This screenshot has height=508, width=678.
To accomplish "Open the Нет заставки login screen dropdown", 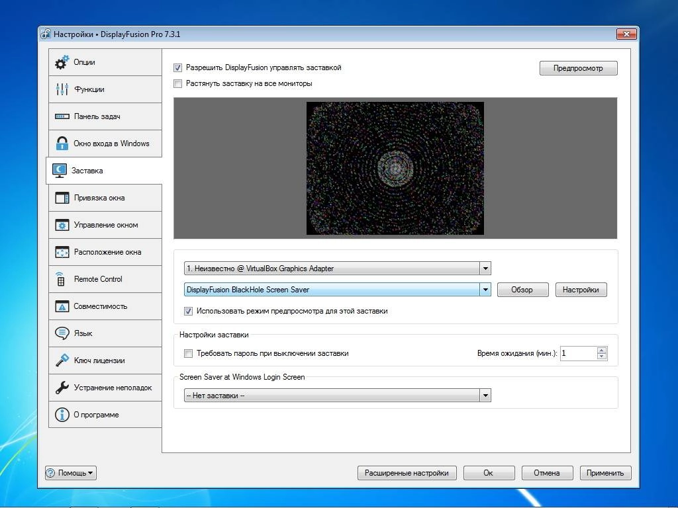I will click(337, 396).
